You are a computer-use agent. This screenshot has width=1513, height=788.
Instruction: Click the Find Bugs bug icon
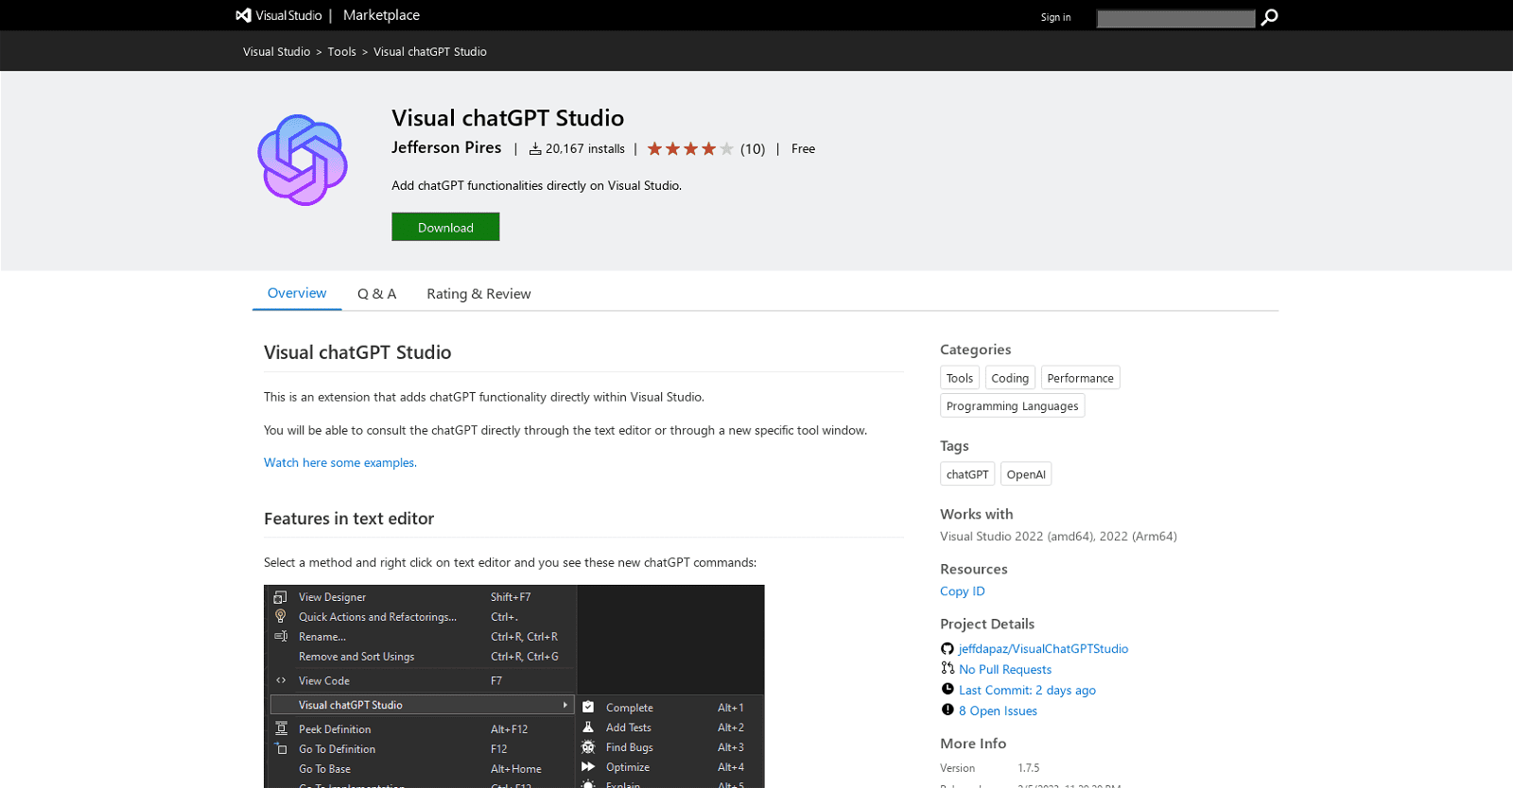588,746
